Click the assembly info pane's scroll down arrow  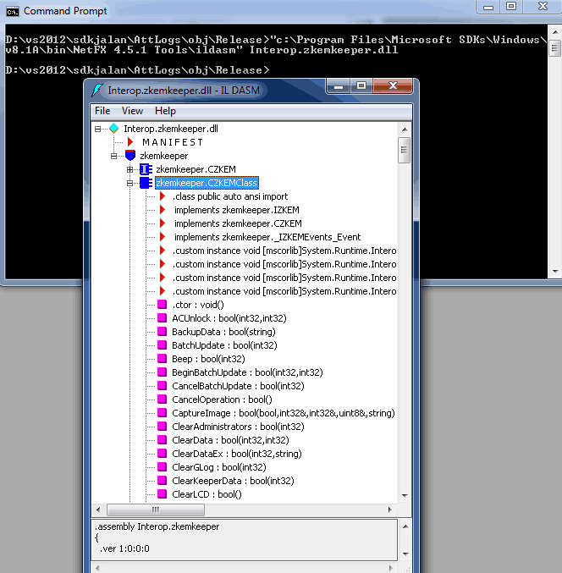(405, 554)
